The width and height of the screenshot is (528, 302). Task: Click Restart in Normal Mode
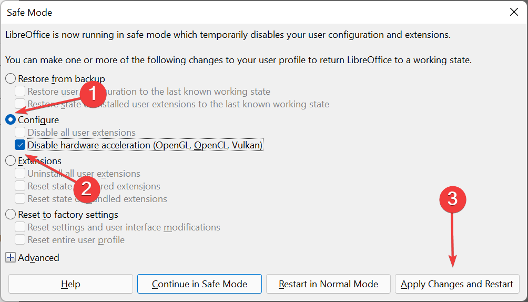(x=328, y=284)
